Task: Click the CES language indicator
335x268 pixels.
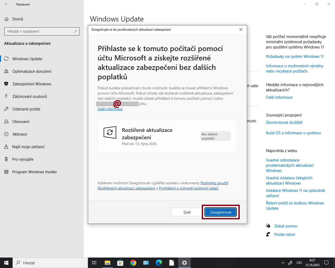Action: coord(299,263)
